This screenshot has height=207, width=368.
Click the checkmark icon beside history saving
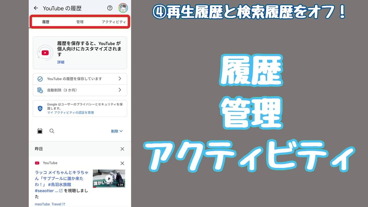click(x=40, y=79)
